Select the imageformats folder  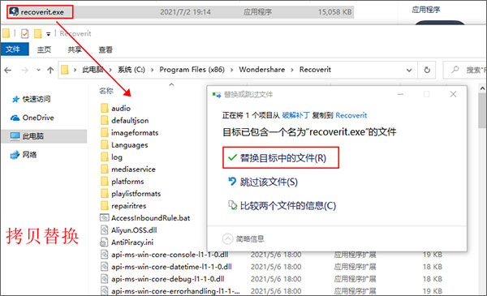pos(130,132)
